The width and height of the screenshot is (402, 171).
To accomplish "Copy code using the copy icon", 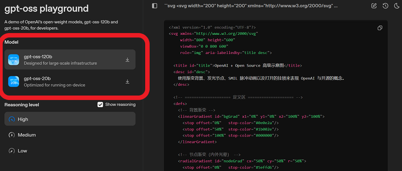I will pos(380,28).
